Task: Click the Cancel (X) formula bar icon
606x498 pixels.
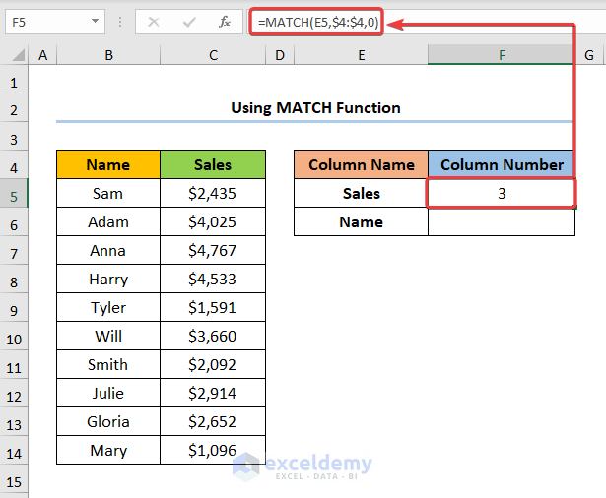Action: 154,21
